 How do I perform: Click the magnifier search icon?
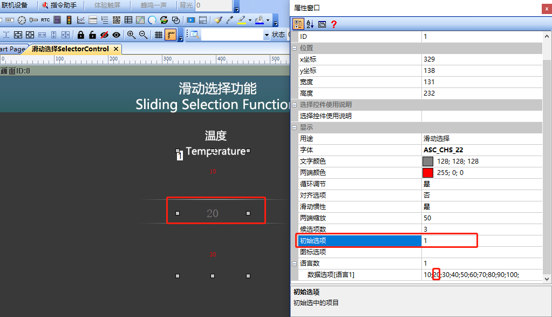[x=195, y=35]
